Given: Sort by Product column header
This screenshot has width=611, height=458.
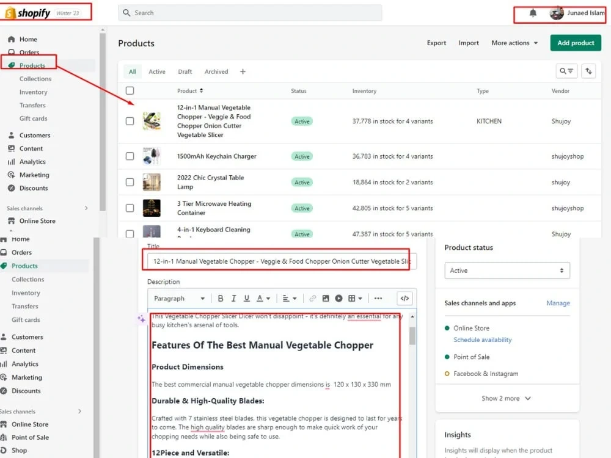Looking at the screenshot, I should [190, 91].
